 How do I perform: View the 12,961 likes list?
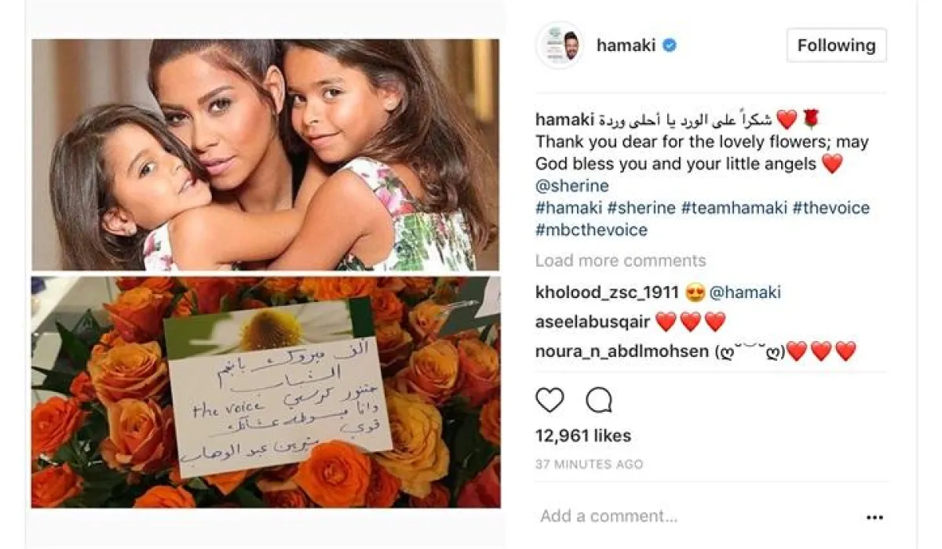click(x=583, y=435)
